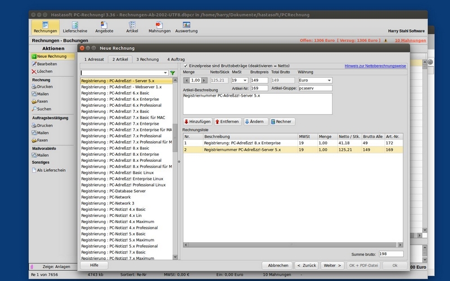Screen dimensions: 450x281
Task: Open the Auswertung toolbar section
Action: 186,27
